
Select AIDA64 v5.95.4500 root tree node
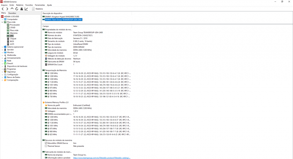tap(12, 16)
